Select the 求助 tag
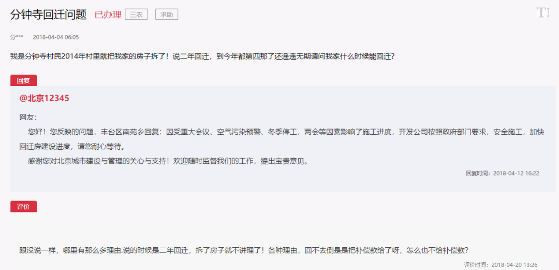 point(167,15)
